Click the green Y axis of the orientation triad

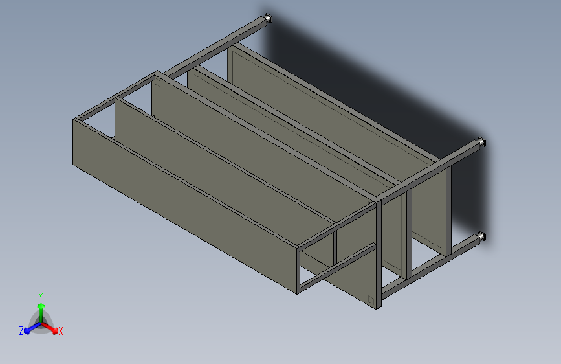(x=41, y=313)
